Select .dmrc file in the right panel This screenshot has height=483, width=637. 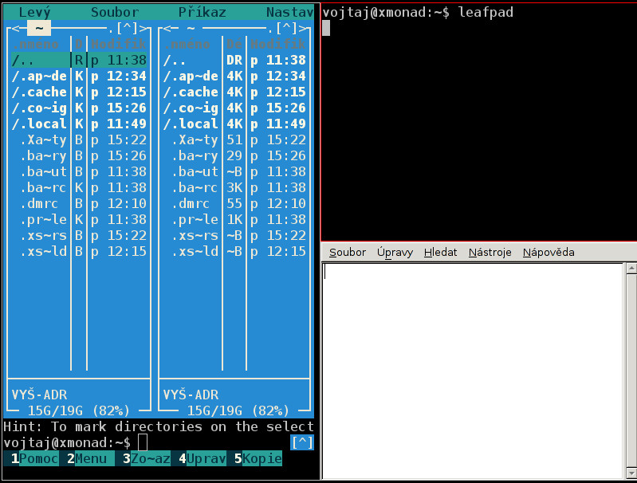tap(234, 203)
